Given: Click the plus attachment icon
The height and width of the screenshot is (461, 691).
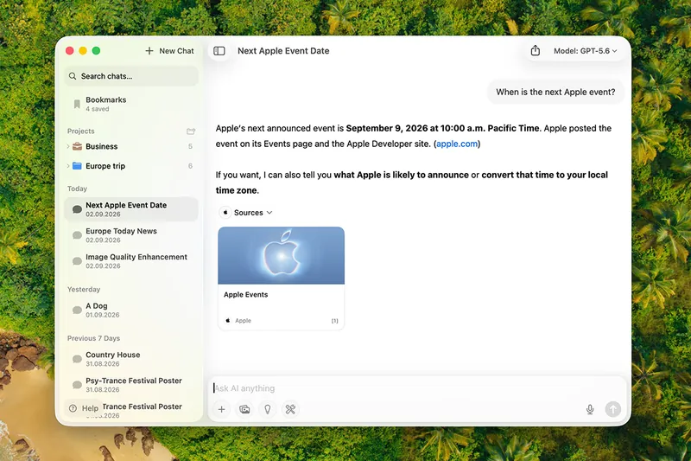Looking at the screenshot, I should pyautogui.click(x=222, y=409).
